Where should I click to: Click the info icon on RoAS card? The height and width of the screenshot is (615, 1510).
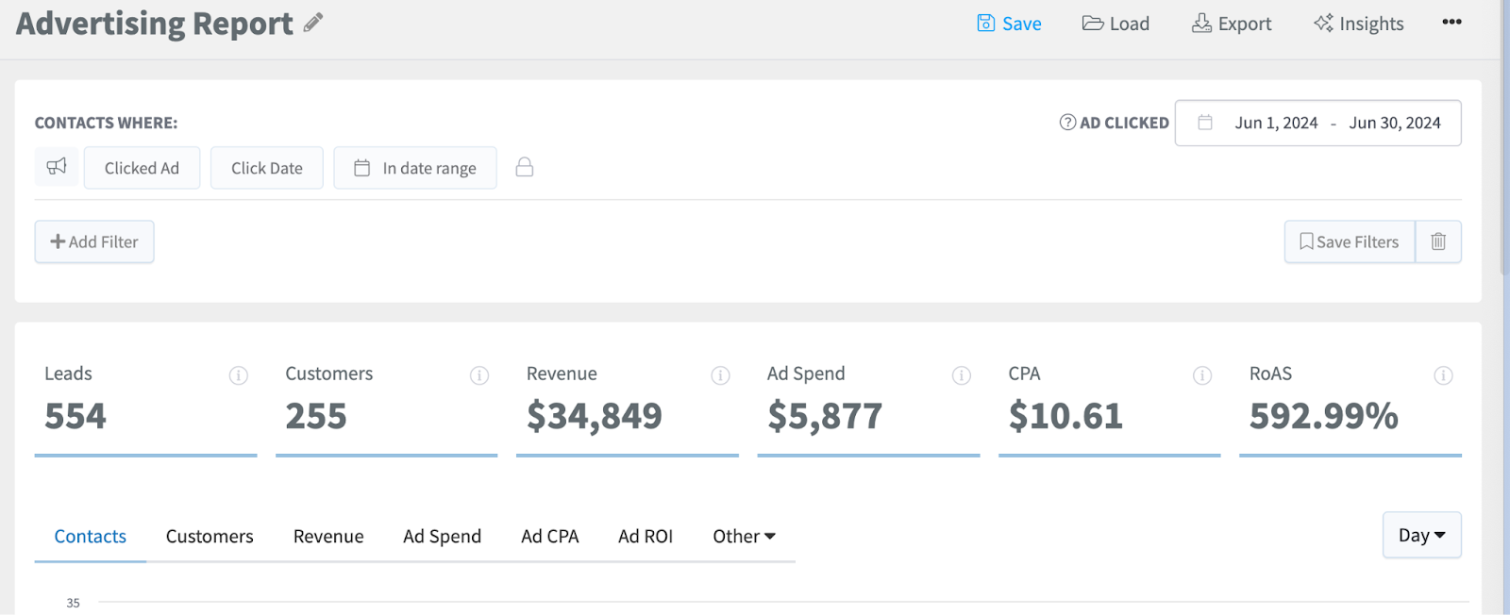pyautogui.click(x=1443, y=375)
